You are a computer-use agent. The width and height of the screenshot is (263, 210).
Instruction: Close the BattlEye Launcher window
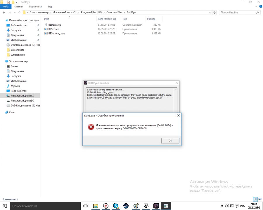click(x=177, y=83)
